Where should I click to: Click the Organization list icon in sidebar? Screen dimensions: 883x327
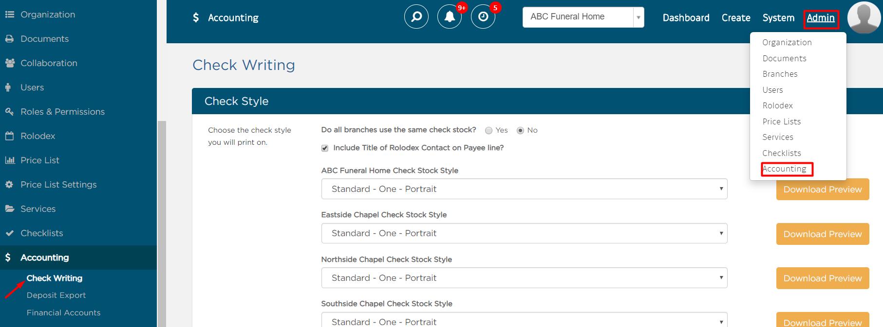(9, 15)
